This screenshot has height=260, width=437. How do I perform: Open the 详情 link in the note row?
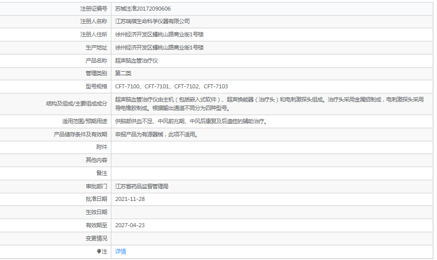(121, 251)
